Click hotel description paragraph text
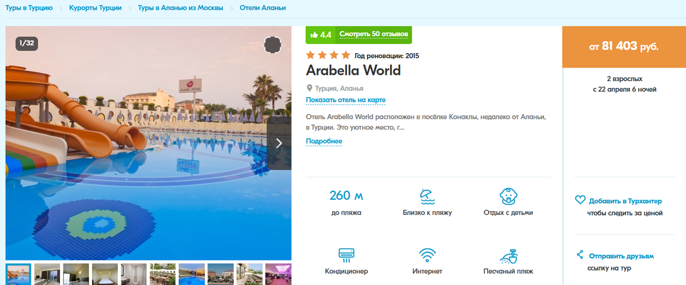Screen dimensions: 686x285 point(426,122)
